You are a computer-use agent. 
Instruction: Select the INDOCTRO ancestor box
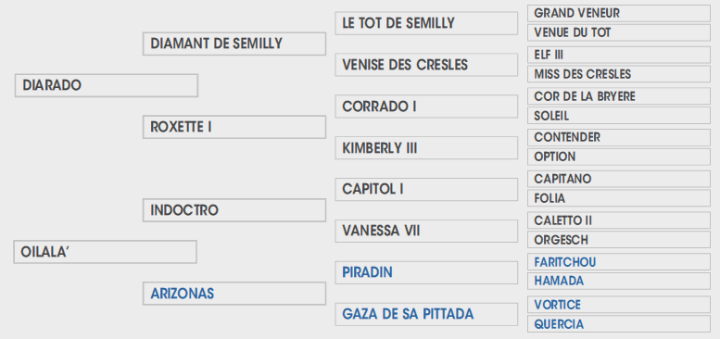[x=234, y=210]
